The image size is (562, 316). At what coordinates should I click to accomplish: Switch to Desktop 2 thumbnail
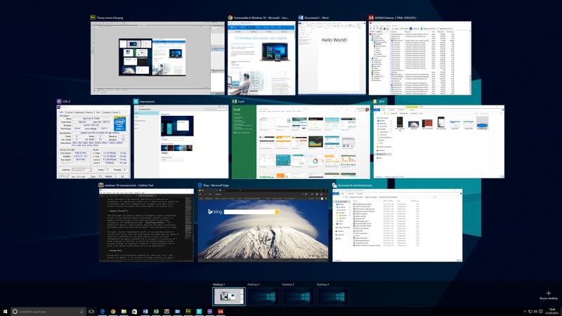click(x=263, y=296)
